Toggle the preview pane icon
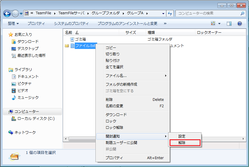The width and height of the screenshot is (249, 167). 229,23
